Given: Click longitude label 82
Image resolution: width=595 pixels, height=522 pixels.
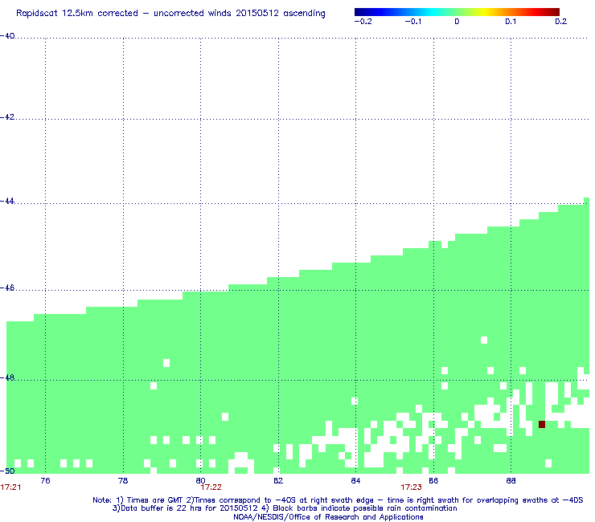Looking at the screenshot, I should pyautogui.click(x=278, y=481).
